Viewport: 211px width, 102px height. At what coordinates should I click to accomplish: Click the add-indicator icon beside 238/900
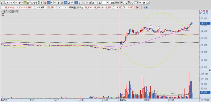click(122, 3)
